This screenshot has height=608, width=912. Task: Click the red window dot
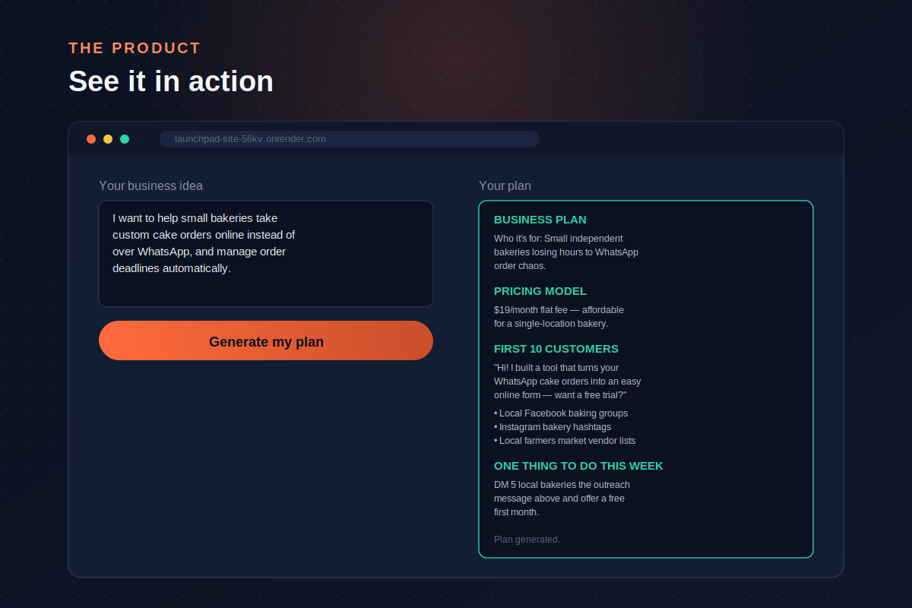click(91, 139)
